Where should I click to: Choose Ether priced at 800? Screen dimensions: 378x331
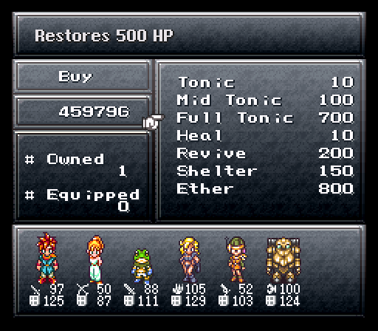click(266, 188)
